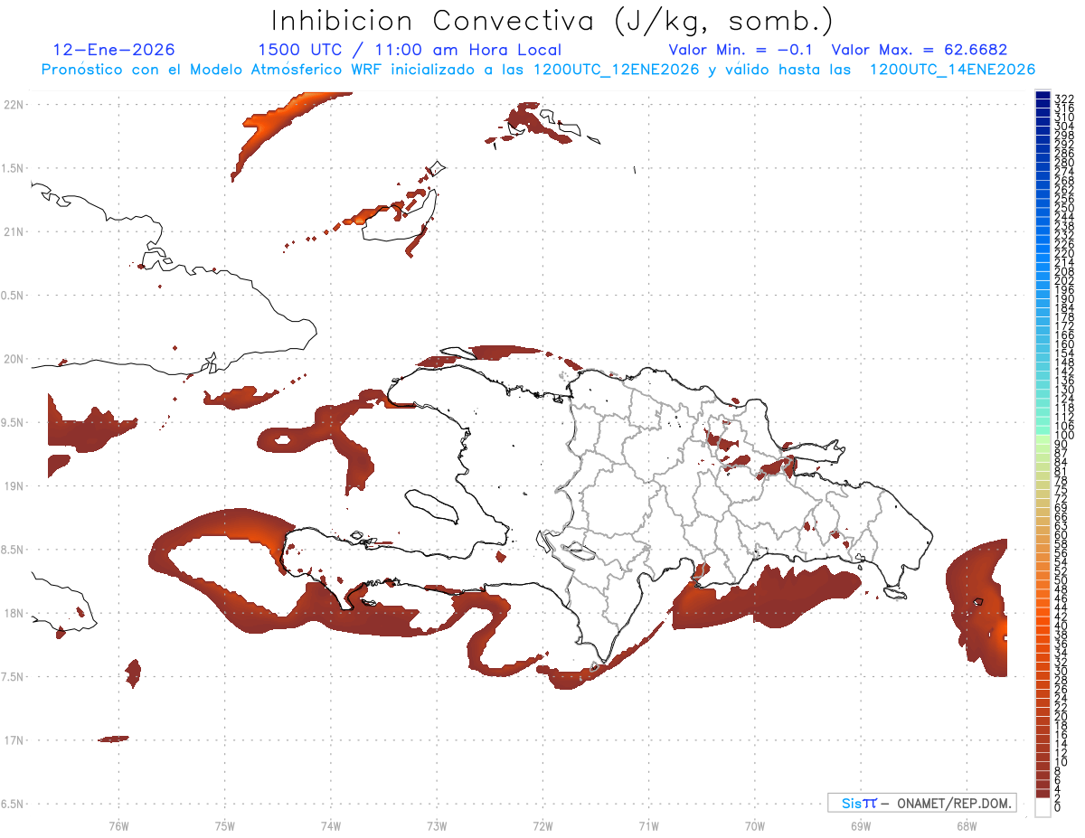
Task: Click the "90" colorbar value
Action: pyautogui.click(x=1061, y=444)
